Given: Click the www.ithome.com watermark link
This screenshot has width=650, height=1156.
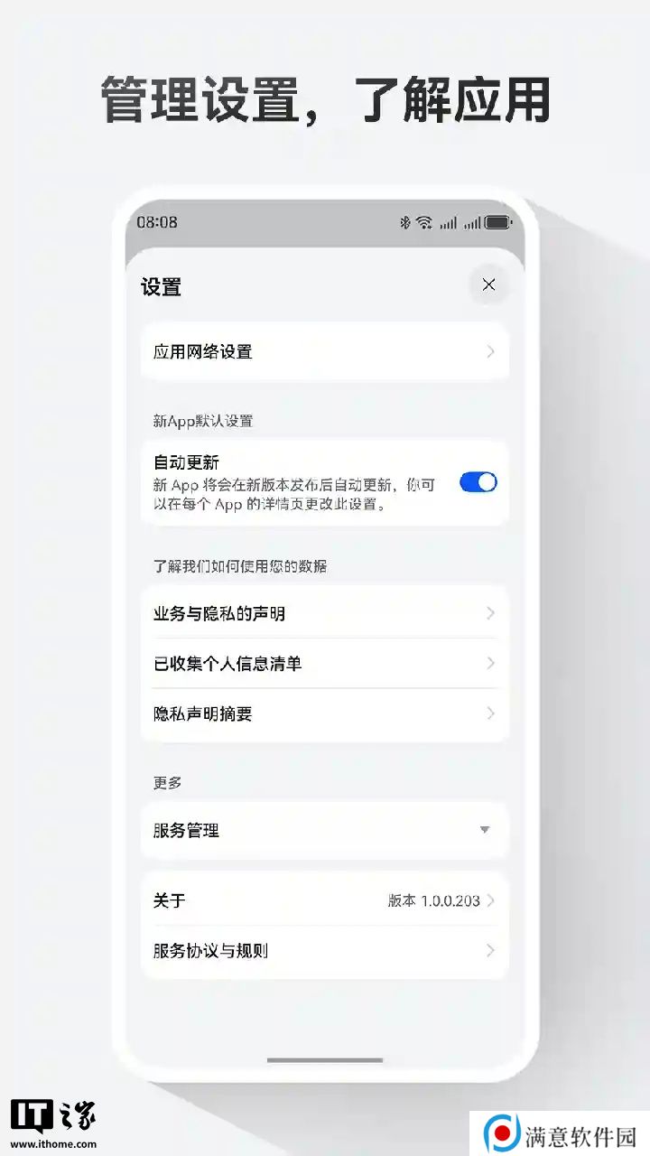Looking at the screenshot, I should 53,1143.
